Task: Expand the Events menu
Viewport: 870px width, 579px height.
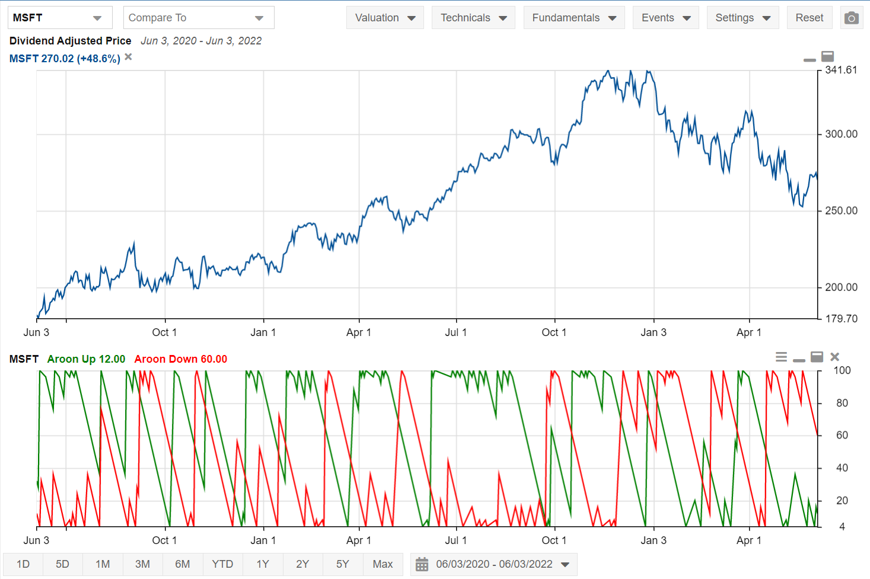Action: coord(666,18)
